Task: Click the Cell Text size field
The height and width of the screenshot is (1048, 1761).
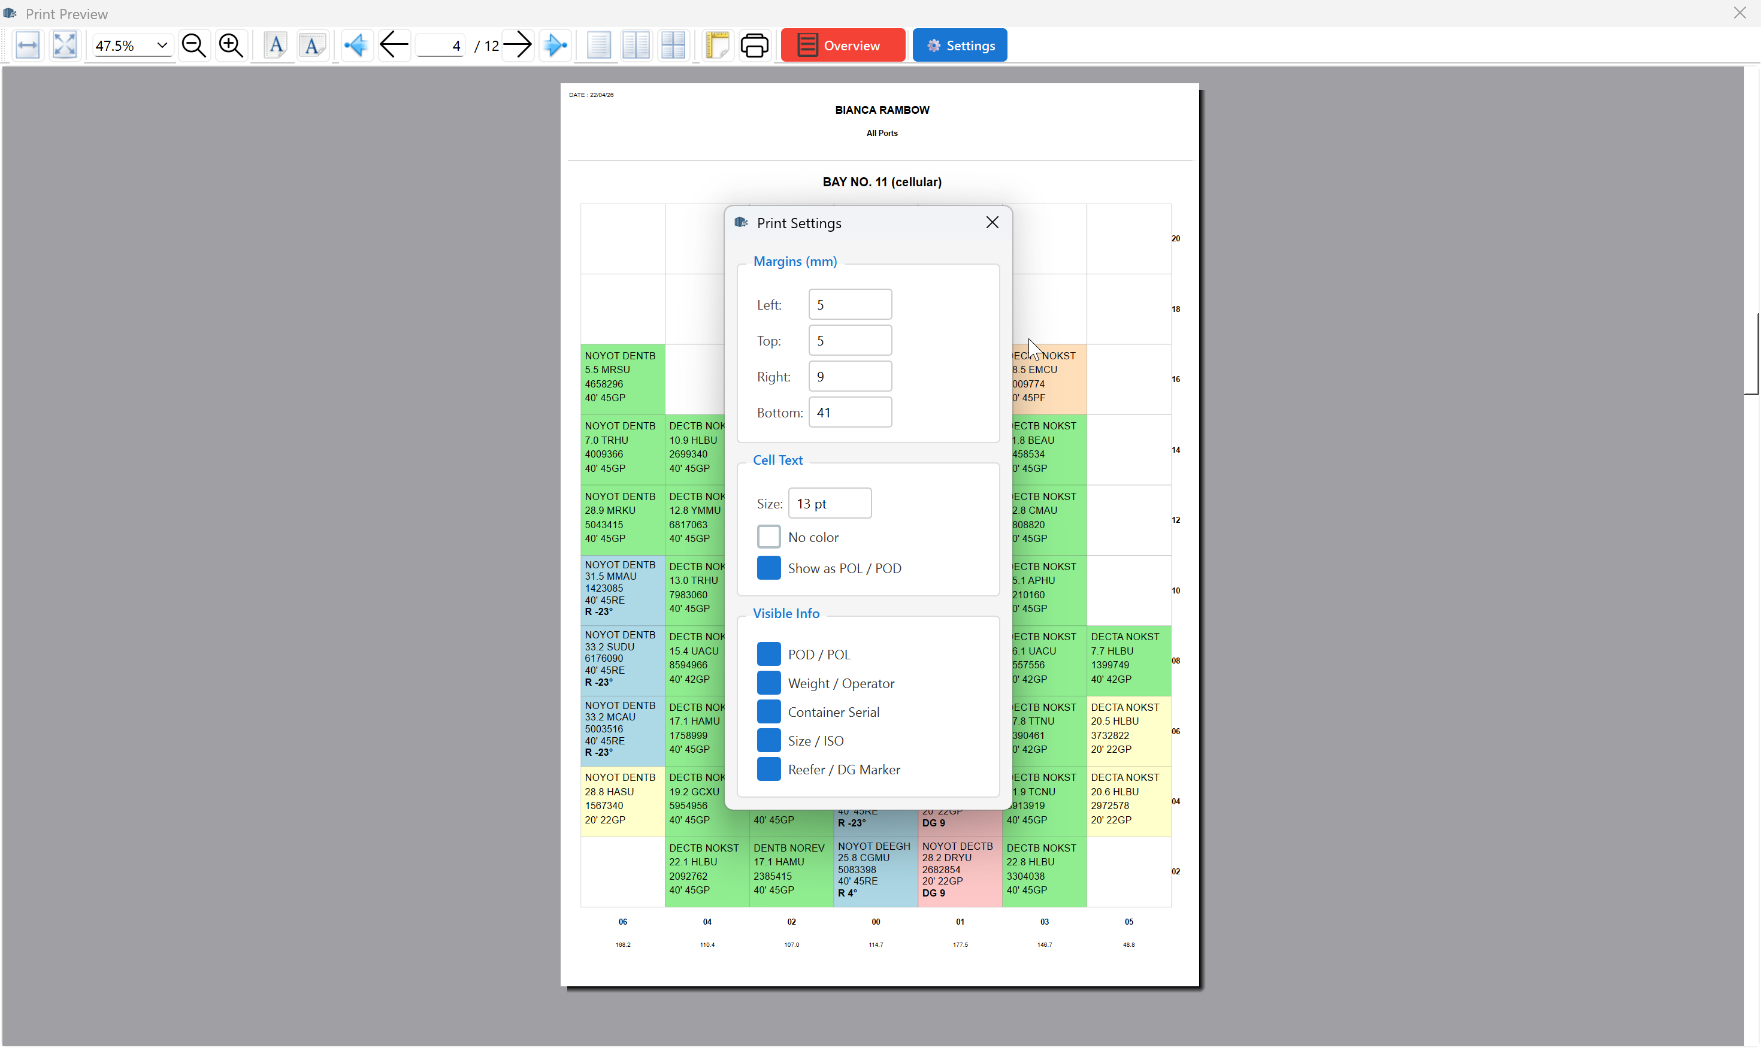Action: 830,504
